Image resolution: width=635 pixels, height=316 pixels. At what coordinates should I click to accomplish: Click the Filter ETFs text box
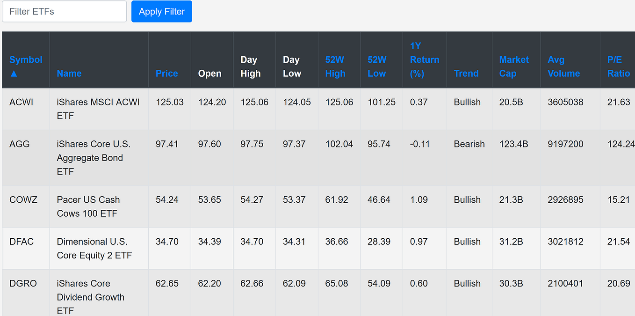(64, 11)
